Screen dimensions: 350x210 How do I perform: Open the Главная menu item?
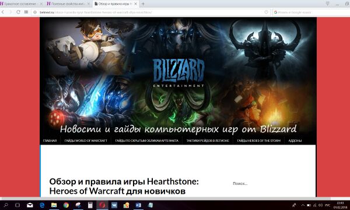[50, 141]
